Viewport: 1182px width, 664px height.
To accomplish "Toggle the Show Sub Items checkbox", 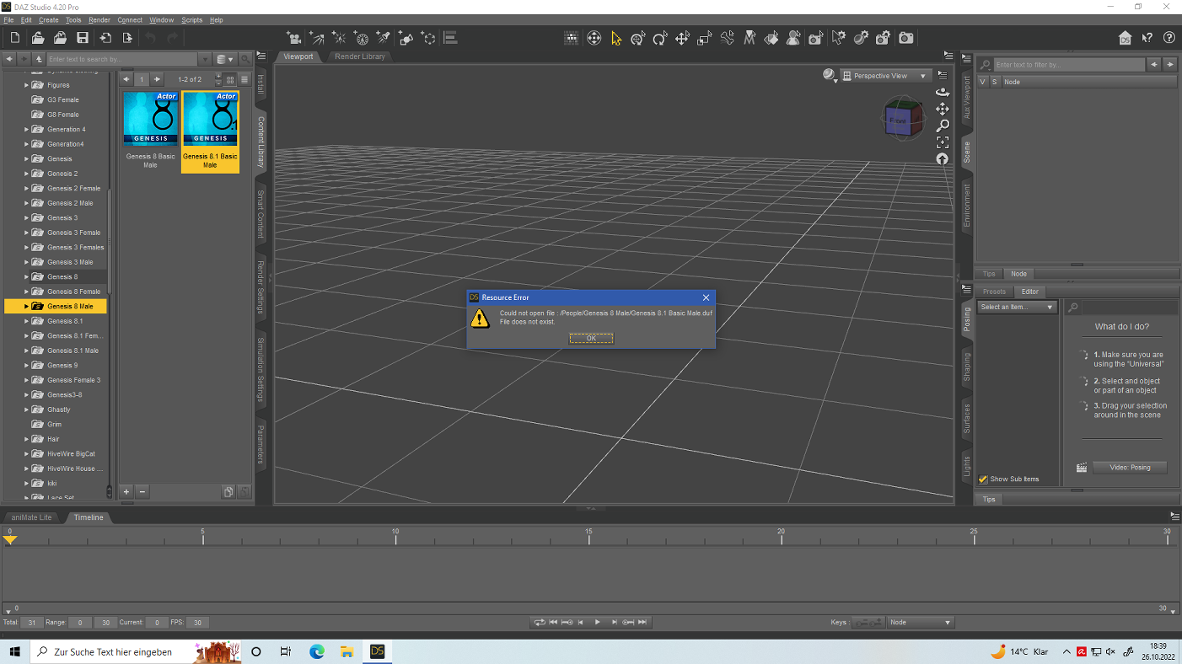I will pyautogui.click(x=983, y=479).
